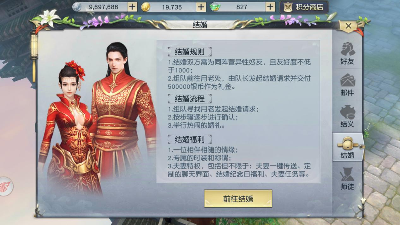Add silver coins with plus button

132,7
